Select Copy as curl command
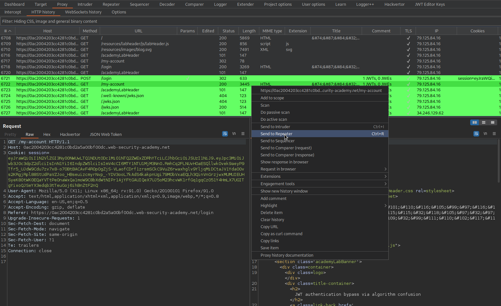Image resolution: width=501 pixels, height=306 pixels. pos(320,234)
